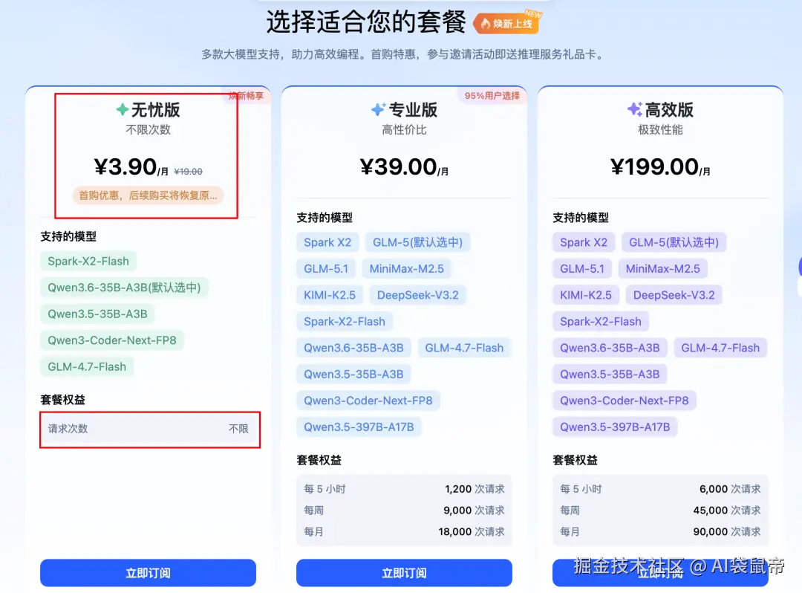Click the purple Qwen3-Coder-Next-FP8 tag in 高效版
Image resolution: width=802 pixels, height=593 pixels.
(x=625, y=401)
